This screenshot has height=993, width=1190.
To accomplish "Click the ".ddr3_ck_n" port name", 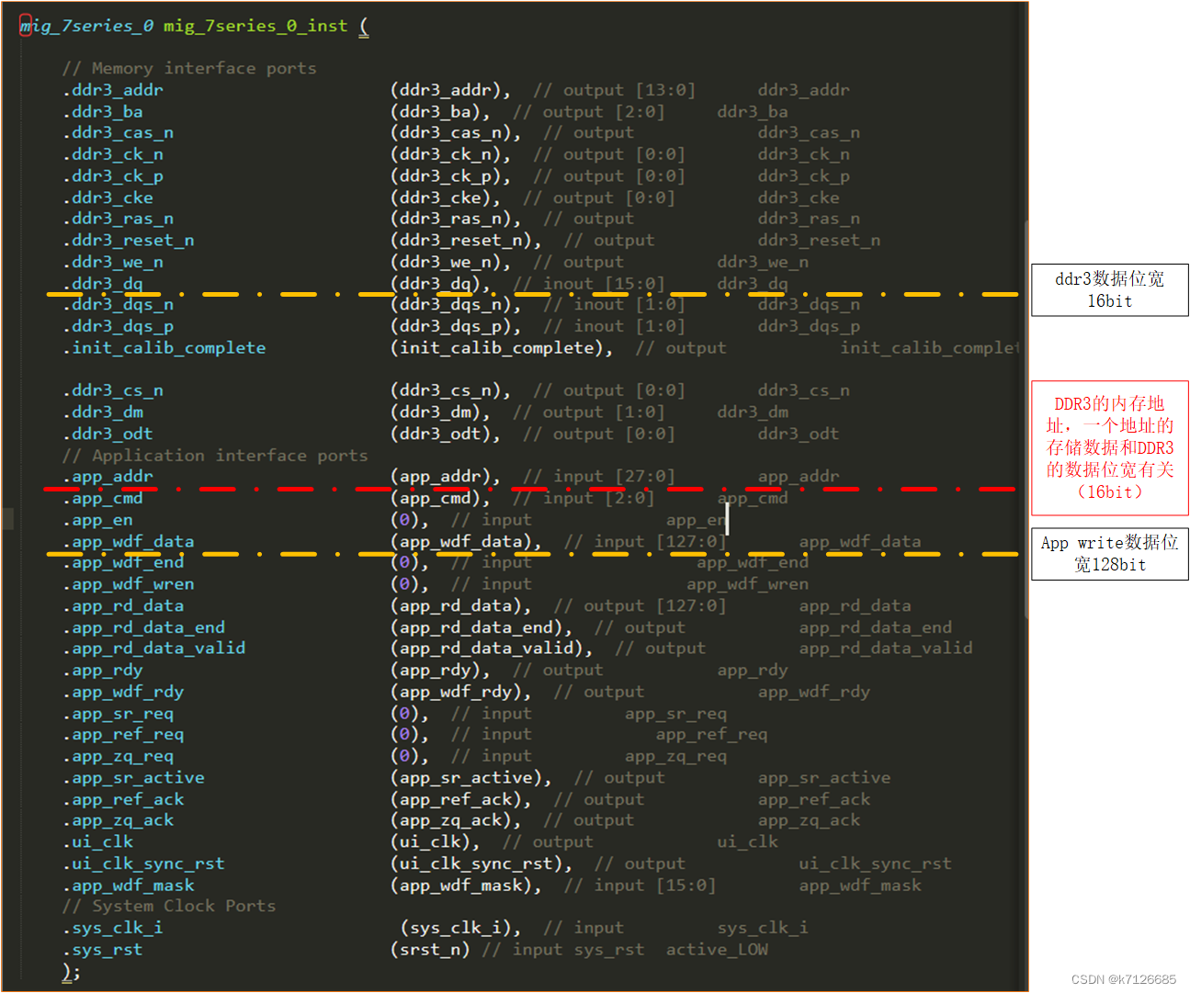I will click(112, 154).
